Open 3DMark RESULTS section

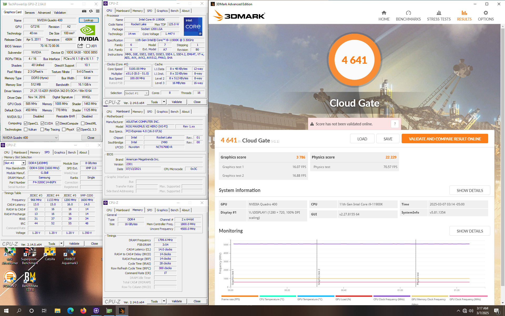(x=464, y=16)
